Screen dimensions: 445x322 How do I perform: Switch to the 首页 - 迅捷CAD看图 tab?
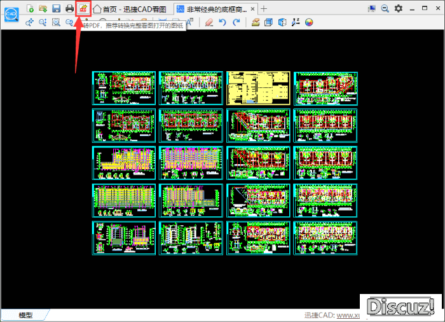coord(130,9)
